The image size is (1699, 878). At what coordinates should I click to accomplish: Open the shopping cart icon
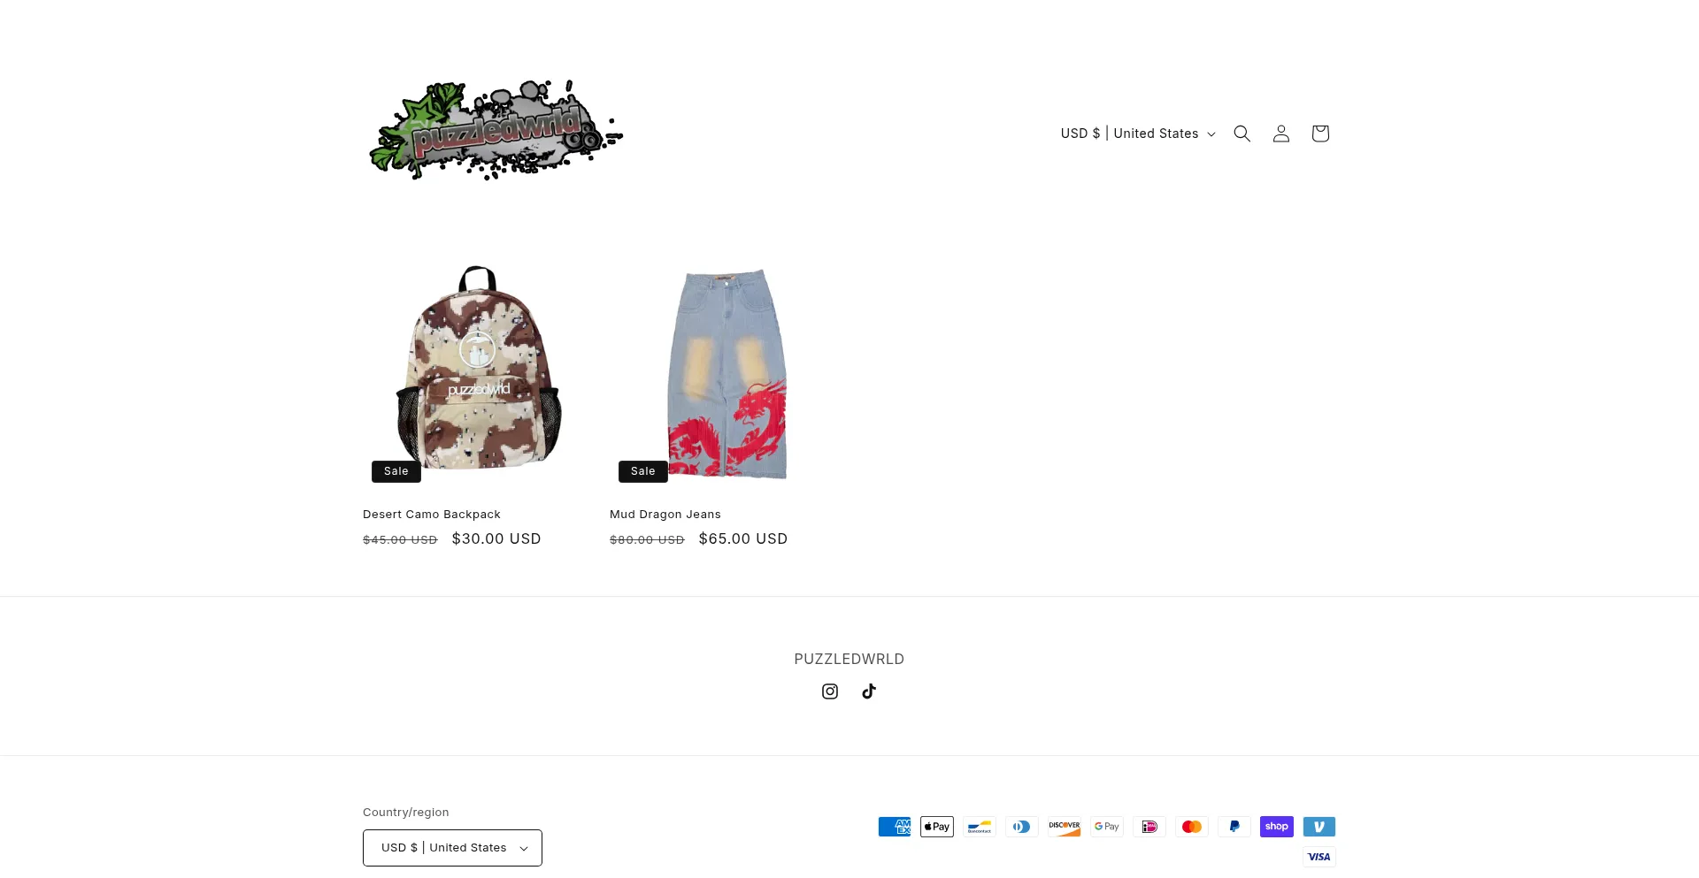click(1319, 134)
